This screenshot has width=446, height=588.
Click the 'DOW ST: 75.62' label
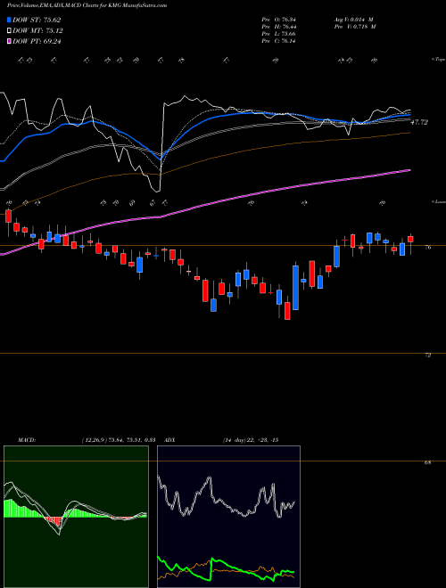click(x=37, y=20)
